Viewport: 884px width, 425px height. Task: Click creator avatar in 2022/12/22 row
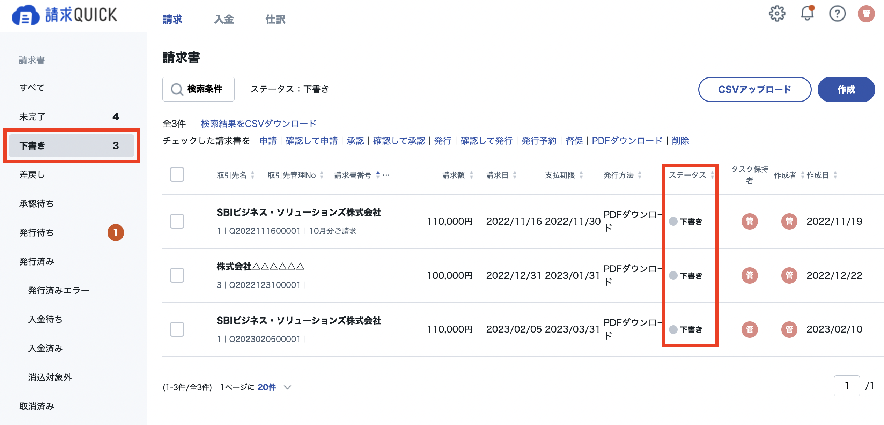pyautogui.click(x=789, y=275)
